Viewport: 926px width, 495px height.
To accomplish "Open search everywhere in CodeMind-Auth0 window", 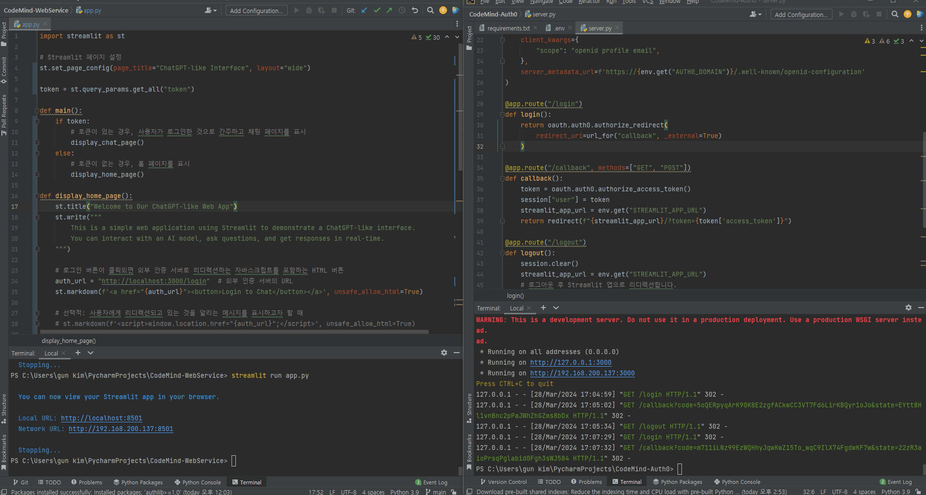I will point(895,15).
